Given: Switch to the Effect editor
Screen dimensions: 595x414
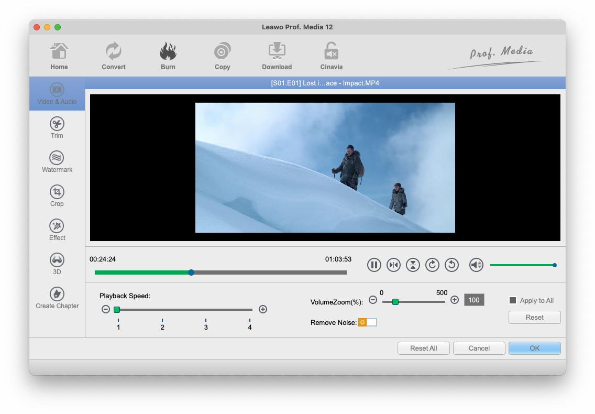Looking at the screenshot, I should coord(57,230).
